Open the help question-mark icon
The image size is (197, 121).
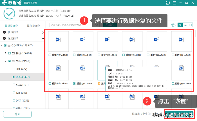(x=168, y=3)
